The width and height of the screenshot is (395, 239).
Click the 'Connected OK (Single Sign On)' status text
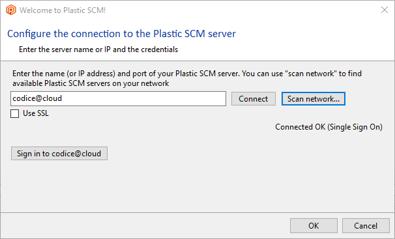(x=329, y=127)
